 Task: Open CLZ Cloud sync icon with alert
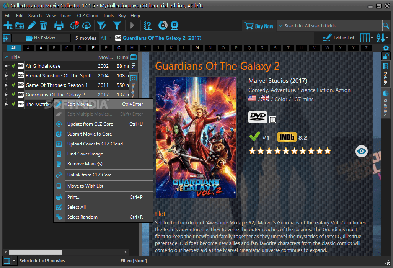click(x=75, y=26)
